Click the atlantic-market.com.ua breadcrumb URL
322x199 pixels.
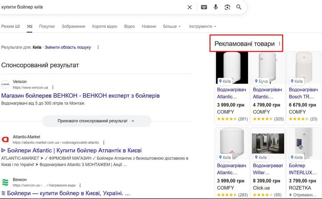point(56,142)
